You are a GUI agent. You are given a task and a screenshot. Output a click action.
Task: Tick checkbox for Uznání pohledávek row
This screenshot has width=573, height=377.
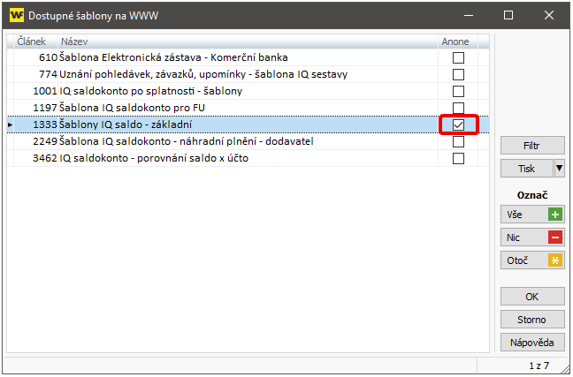tap(458, 74)
